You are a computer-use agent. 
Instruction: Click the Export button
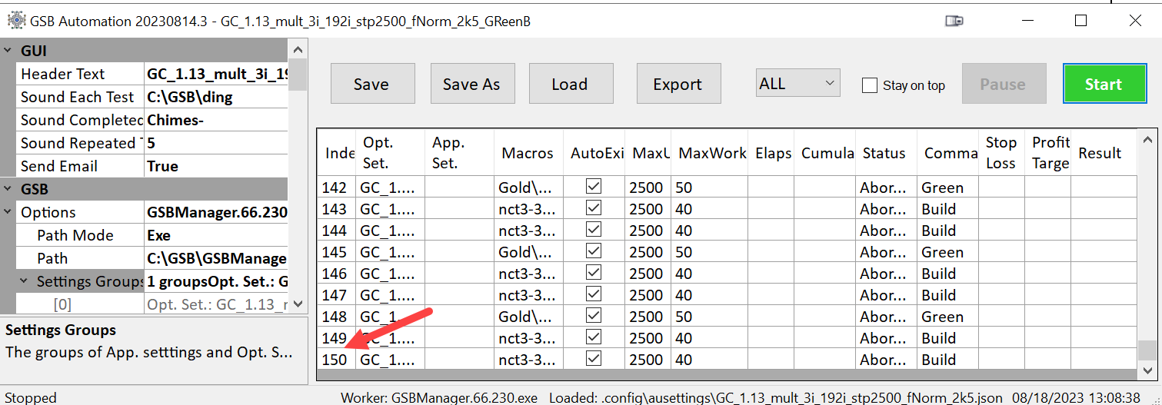tap(678, 84)
